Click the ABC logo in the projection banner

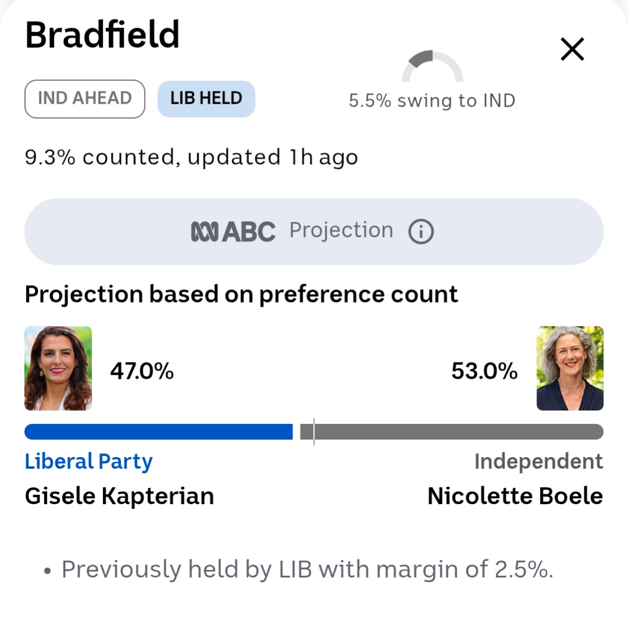point(233,232)
